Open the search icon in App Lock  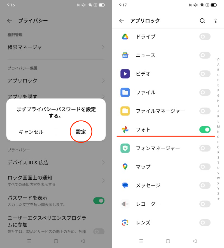coord(202,21)
